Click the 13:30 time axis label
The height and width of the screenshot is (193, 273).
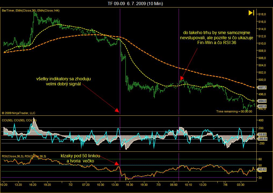click(115, 185)
